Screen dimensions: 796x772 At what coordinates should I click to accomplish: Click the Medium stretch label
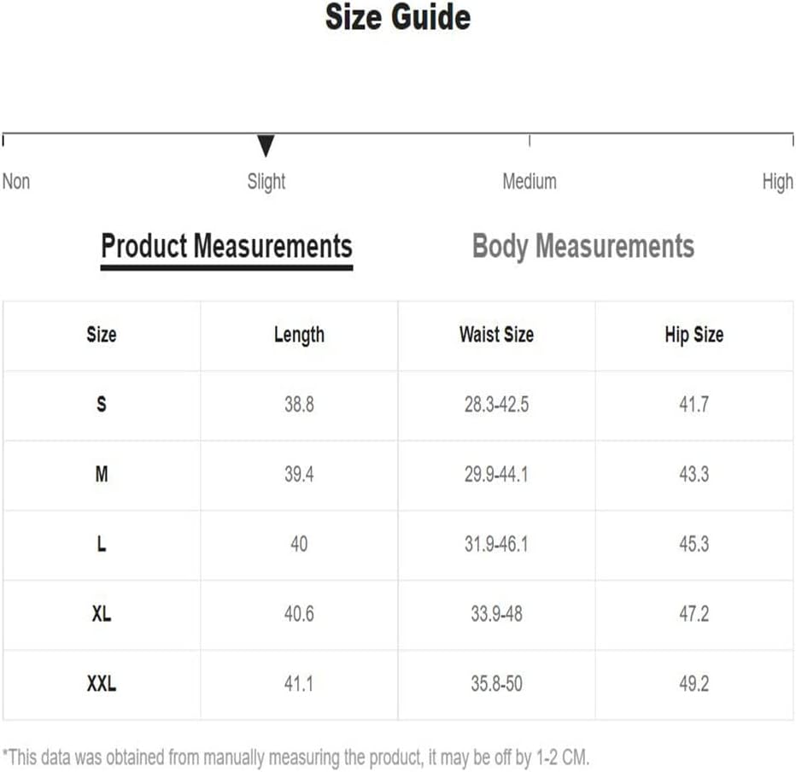click(x=530, y=181)
